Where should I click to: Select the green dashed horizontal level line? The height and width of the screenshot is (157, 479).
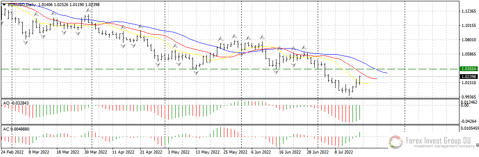pos(229,69)
